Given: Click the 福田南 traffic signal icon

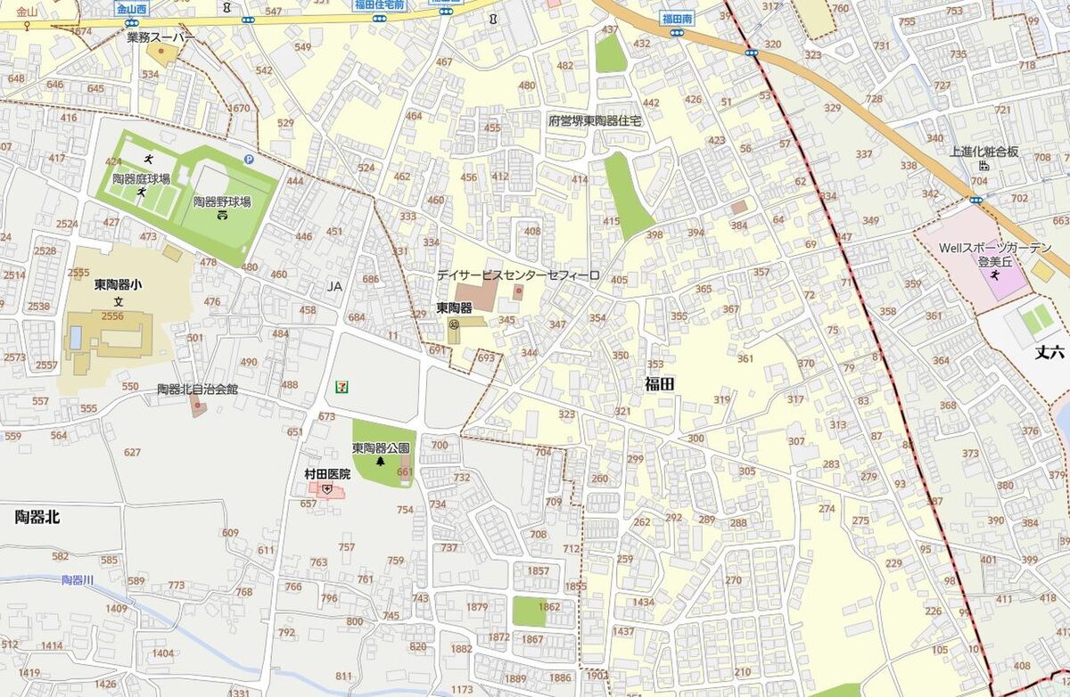Looking at the screenshot, I should pyautogui.click(x=677, y=33).
